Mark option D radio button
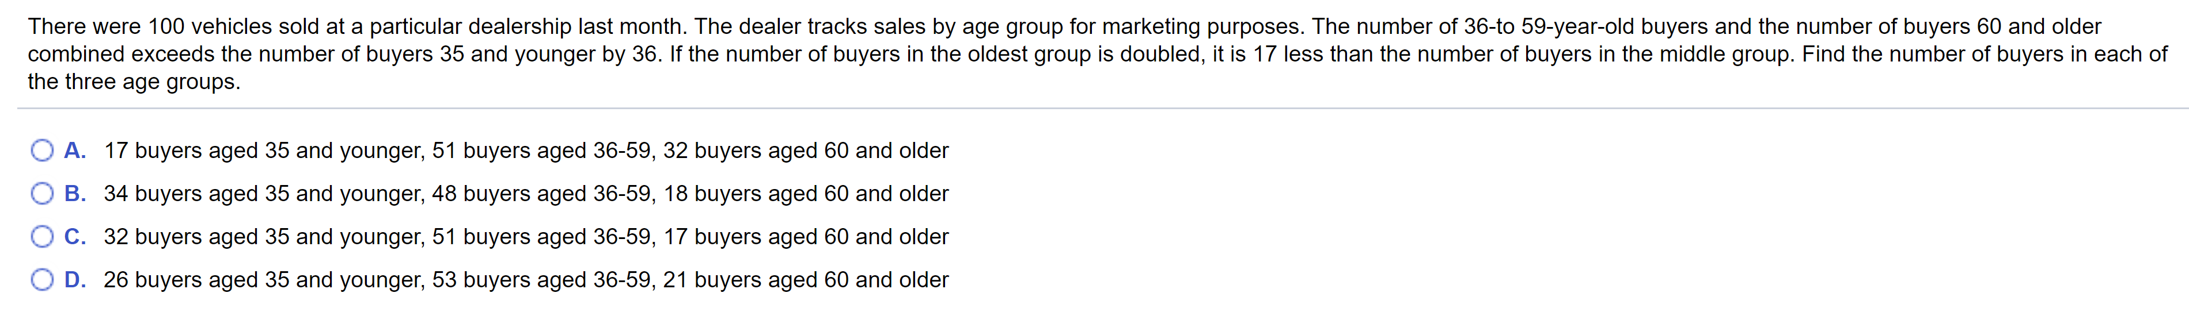The width and height of the screenshot is (2189, 312). 41,280
